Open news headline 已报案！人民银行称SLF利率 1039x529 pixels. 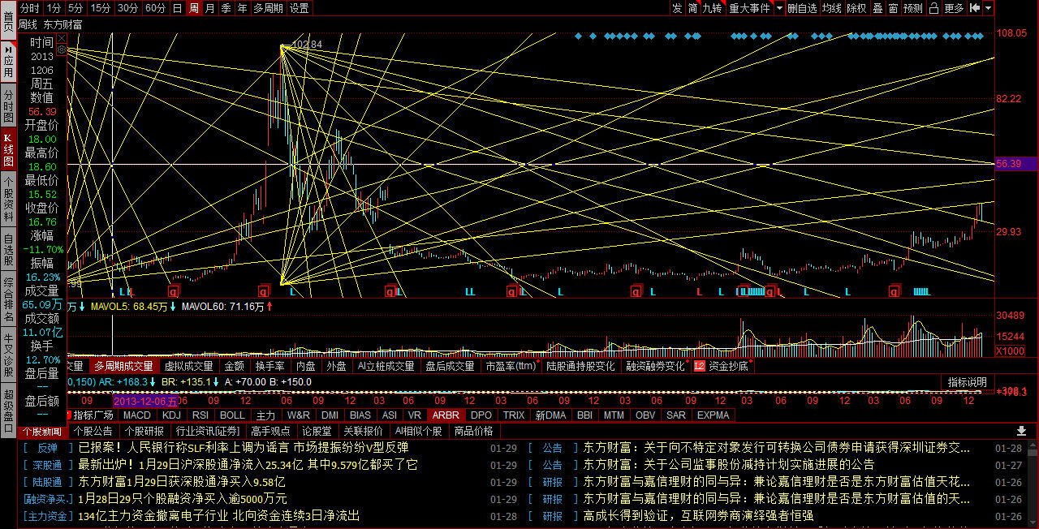[244, 447]
